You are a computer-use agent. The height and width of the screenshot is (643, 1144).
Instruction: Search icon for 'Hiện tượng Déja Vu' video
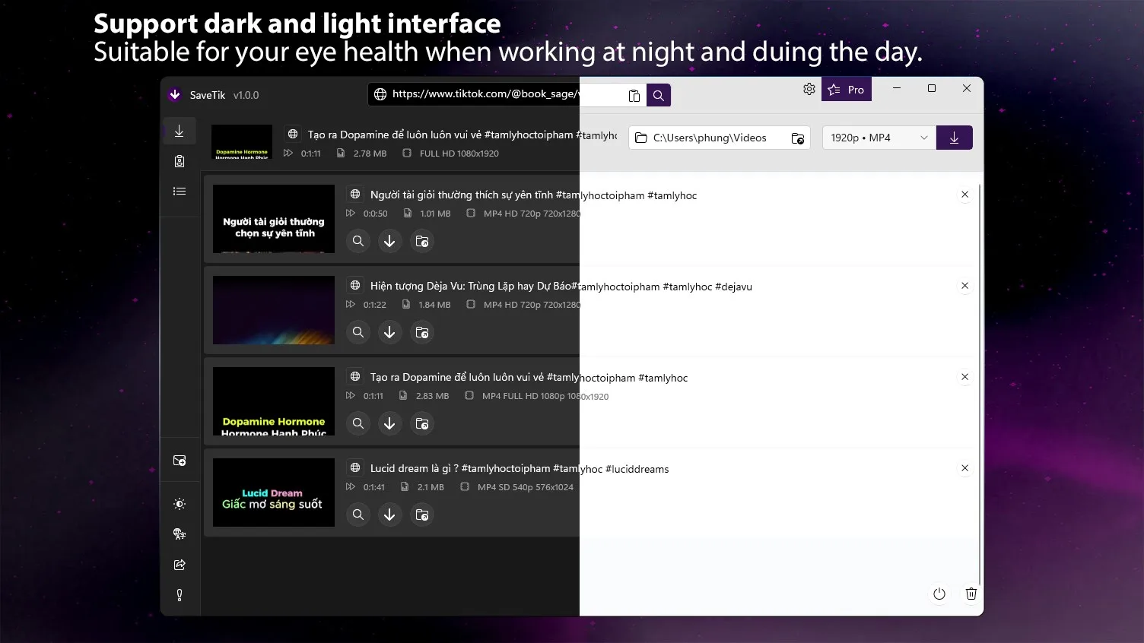click(358, 332)
